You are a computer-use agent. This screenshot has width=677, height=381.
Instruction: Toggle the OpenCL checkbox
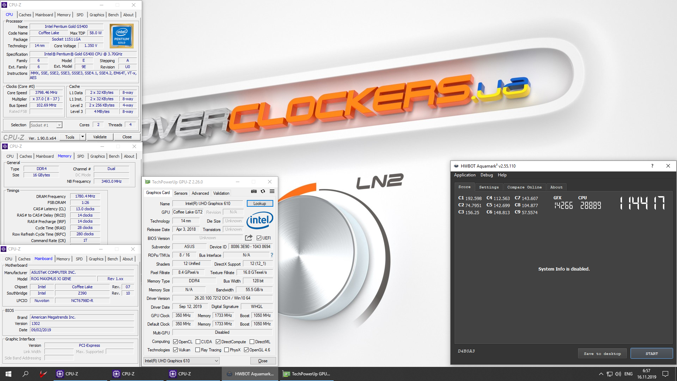(x=176, y=342)
